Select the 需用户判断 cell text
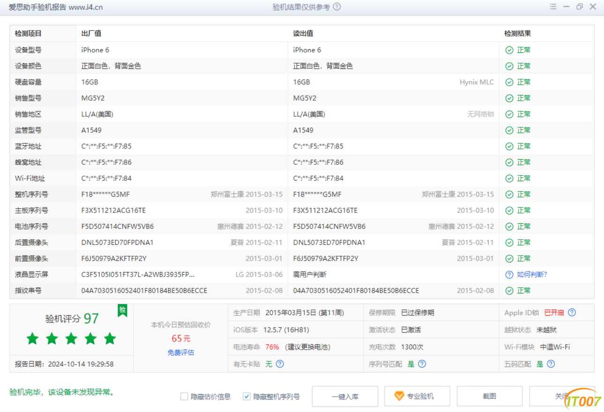 pyautogui.click(x=310, y=275)
